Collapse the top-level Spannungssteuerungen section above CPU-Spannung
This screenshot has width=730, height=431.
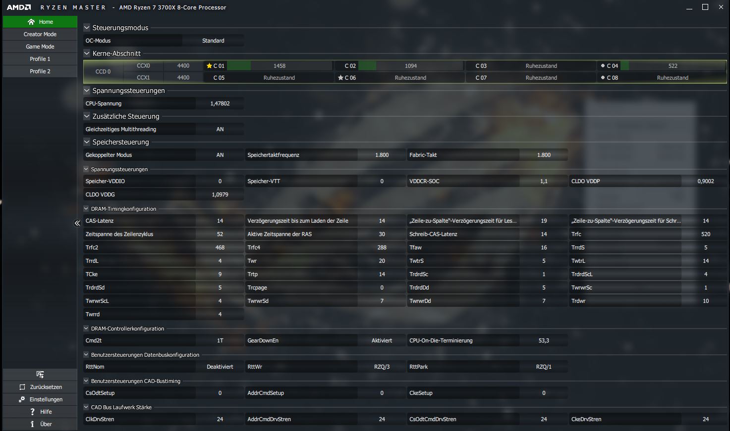coord(87,91)
